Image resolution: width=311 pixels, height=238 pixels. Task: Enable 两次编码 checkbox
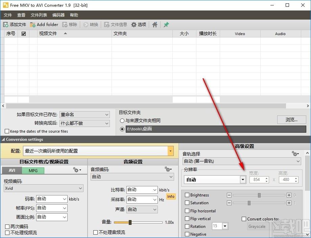coord(7,227)
